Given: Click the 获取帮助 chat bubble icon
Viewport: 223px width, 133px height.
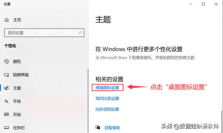Looking at the screenshot, I should [x=98, y=128].
